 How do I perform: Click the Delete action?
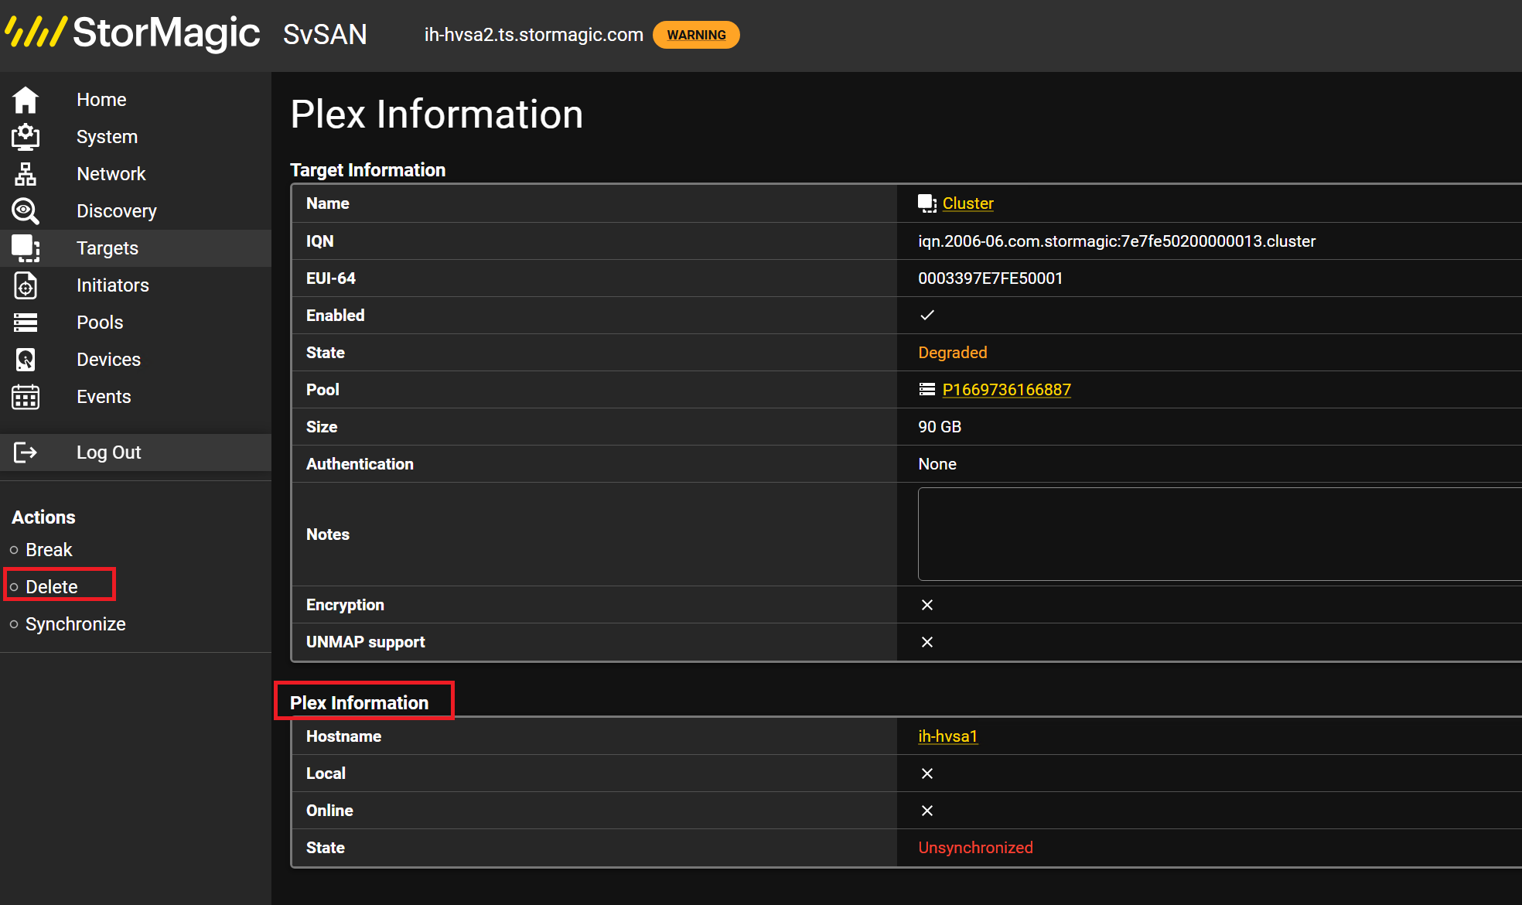pyautogui.click(x=52, y=587)
